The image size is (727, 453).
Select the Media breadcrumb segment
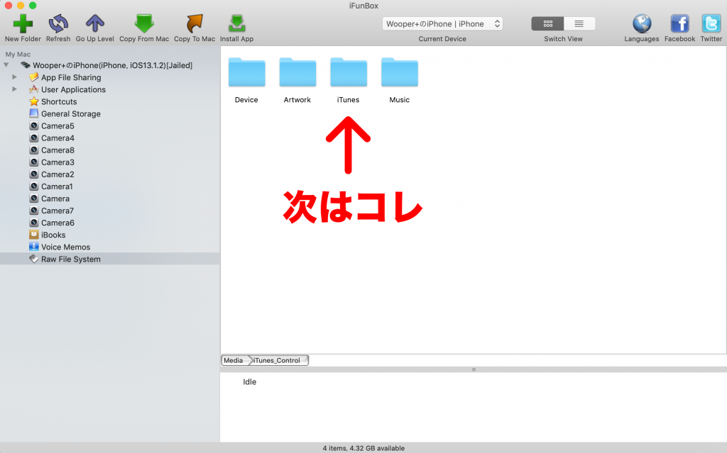234,360
